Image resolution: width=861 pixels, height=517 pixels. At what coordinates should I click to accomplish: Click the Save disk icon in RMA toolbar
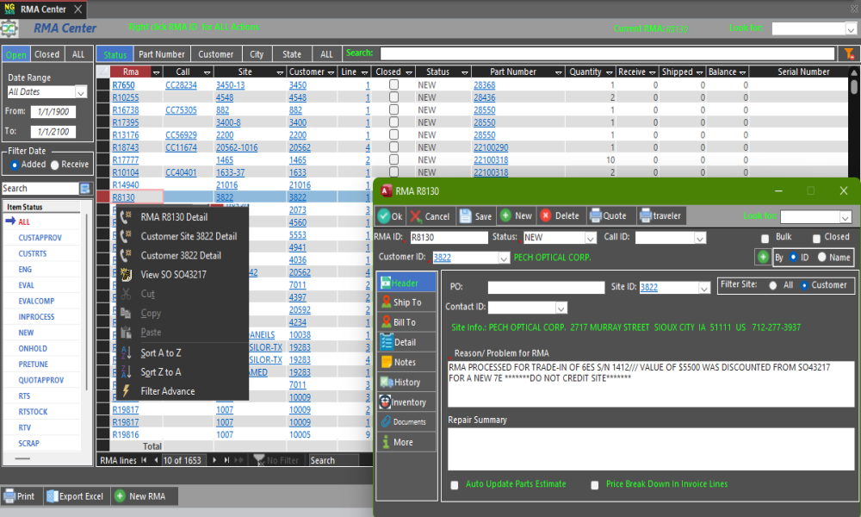(465, 216)
